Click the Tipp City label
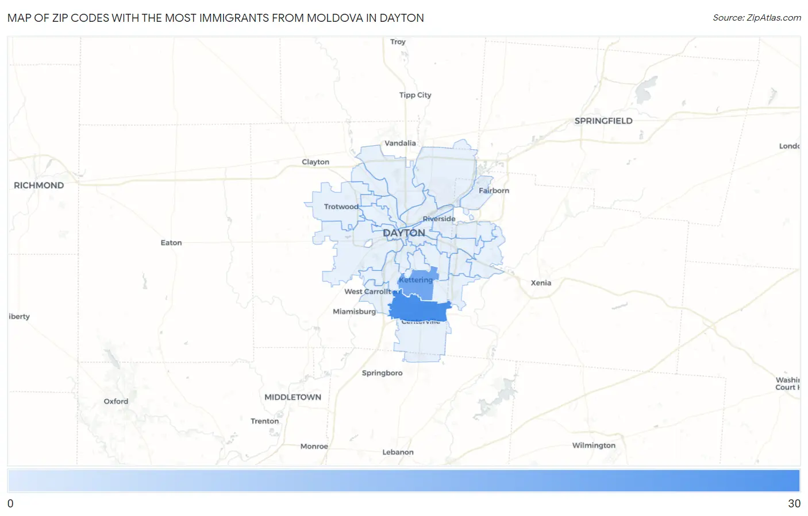The width and height of the screenshot is (808, 516). click(415, 95)
